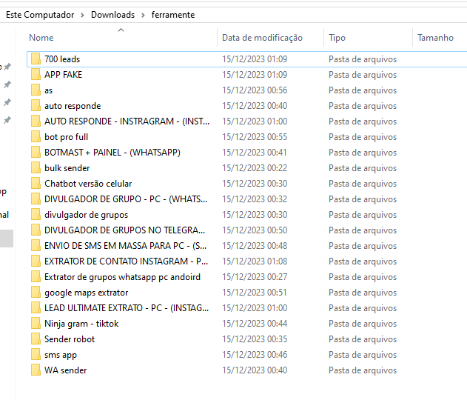Navigate to Downloads in the address bar
This screenshot has width=467, height=400.
[x=113, y=15]
